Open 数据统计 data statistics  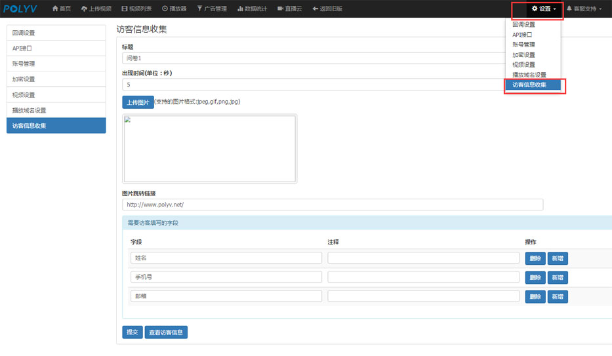tap(251, 9)
